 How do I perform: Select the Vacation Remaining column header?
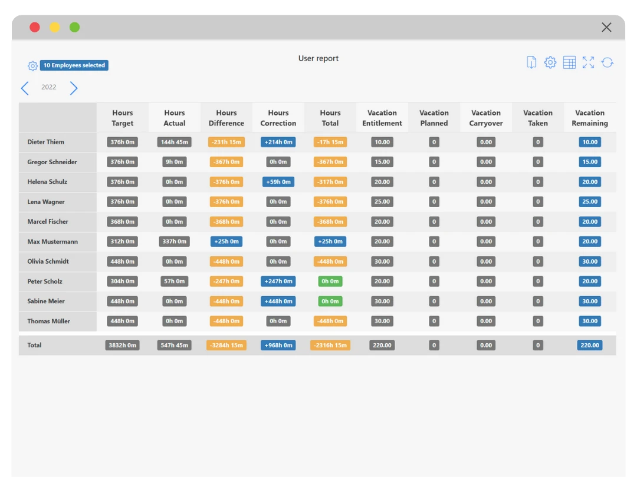(x=589, y=118)
